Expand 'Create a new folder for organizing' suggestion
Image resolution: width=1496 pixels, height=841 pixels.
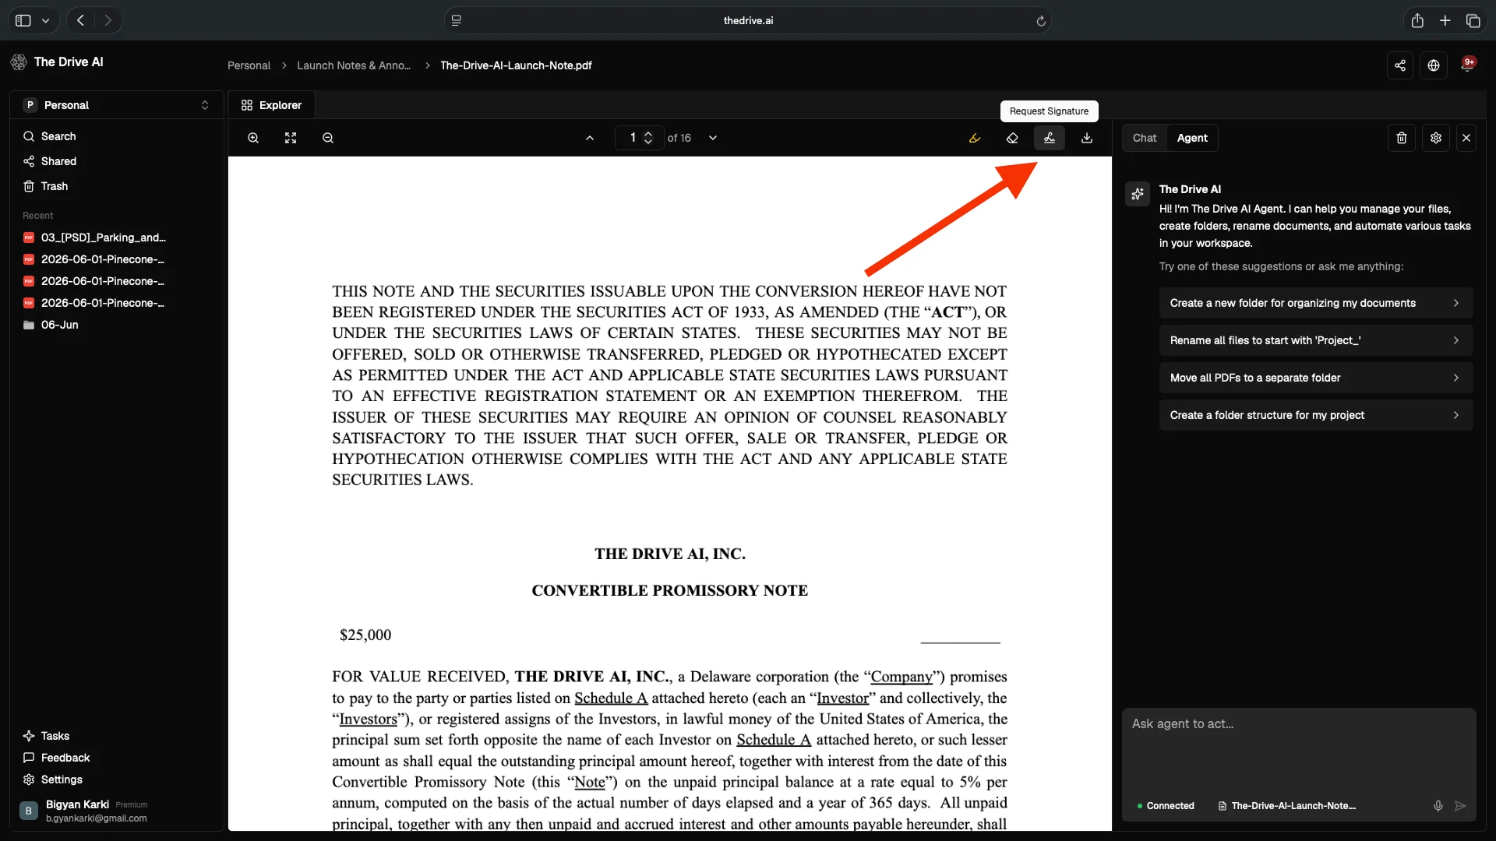(1316, 303)
